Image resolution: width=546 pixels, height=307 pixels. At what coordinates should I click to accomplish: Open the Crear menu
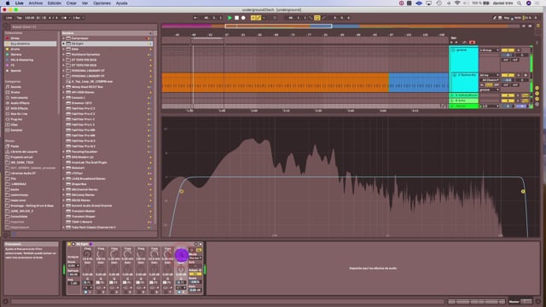pos(72,3)
